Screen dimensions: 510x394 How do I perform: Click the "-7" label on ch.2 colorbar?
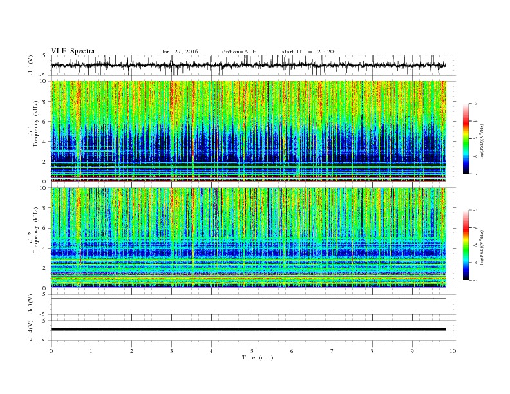(475, 280)
